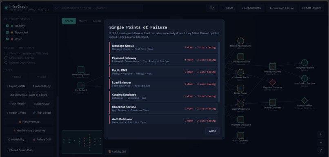Simulate the Payment Gateway failure row

[163, 60]
